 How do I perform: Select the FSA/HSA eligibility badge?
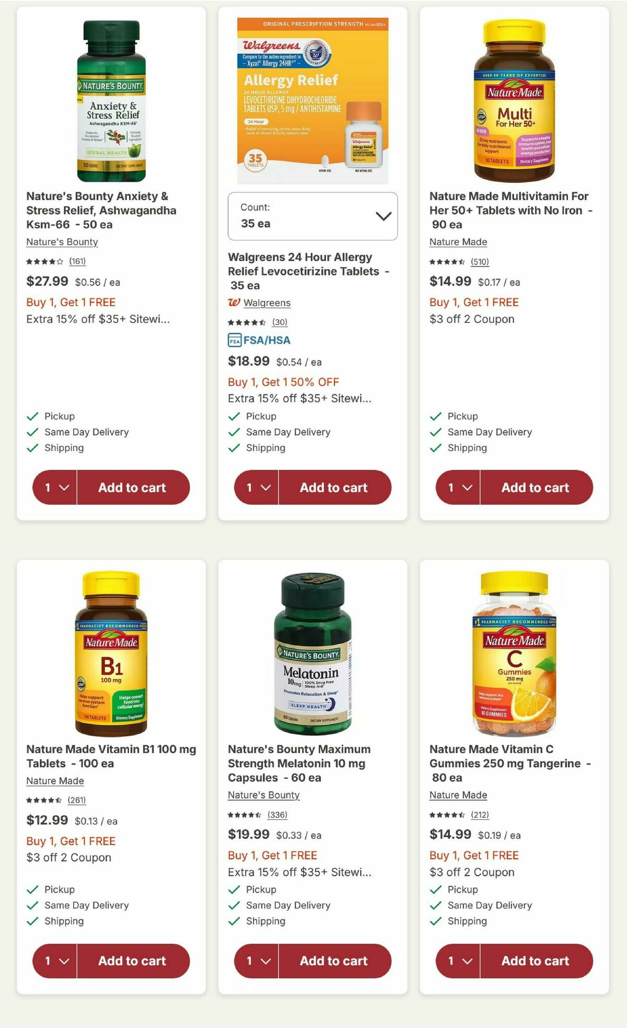259,339
